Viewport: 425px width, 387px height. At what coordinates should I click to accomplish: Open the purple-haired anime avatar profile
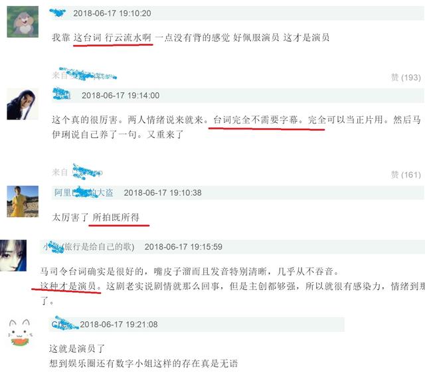13,256
